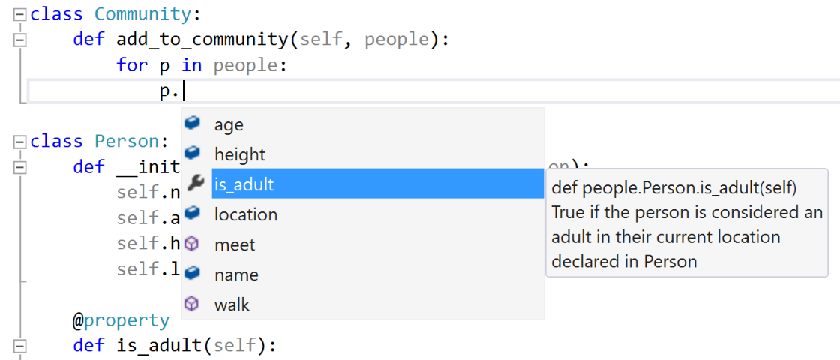Viewport: 840px width, 360px height.
Task: Pick location from the completion list
Action: [x=246, y=214]
